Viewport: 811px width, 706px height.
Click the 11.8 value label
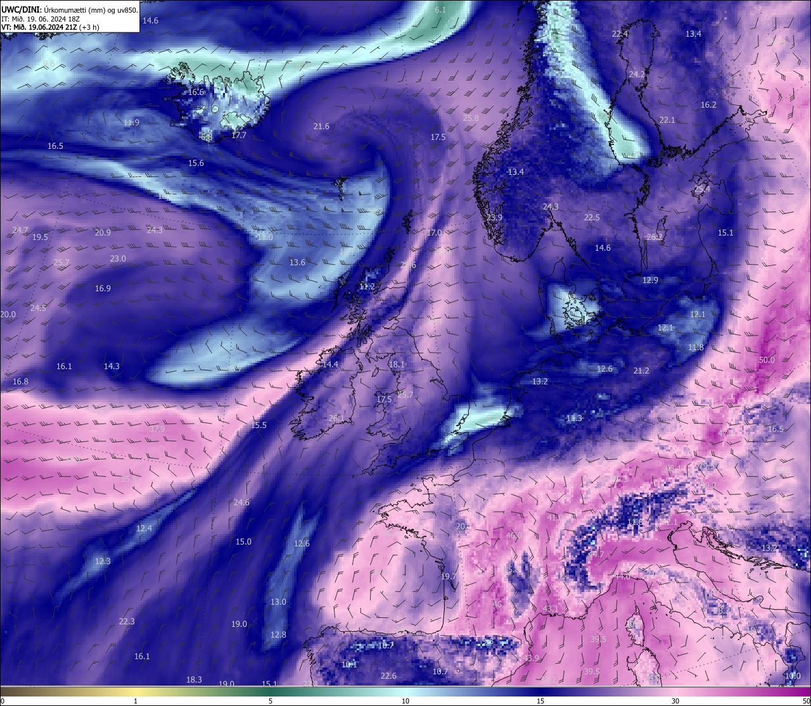point(696,348)
